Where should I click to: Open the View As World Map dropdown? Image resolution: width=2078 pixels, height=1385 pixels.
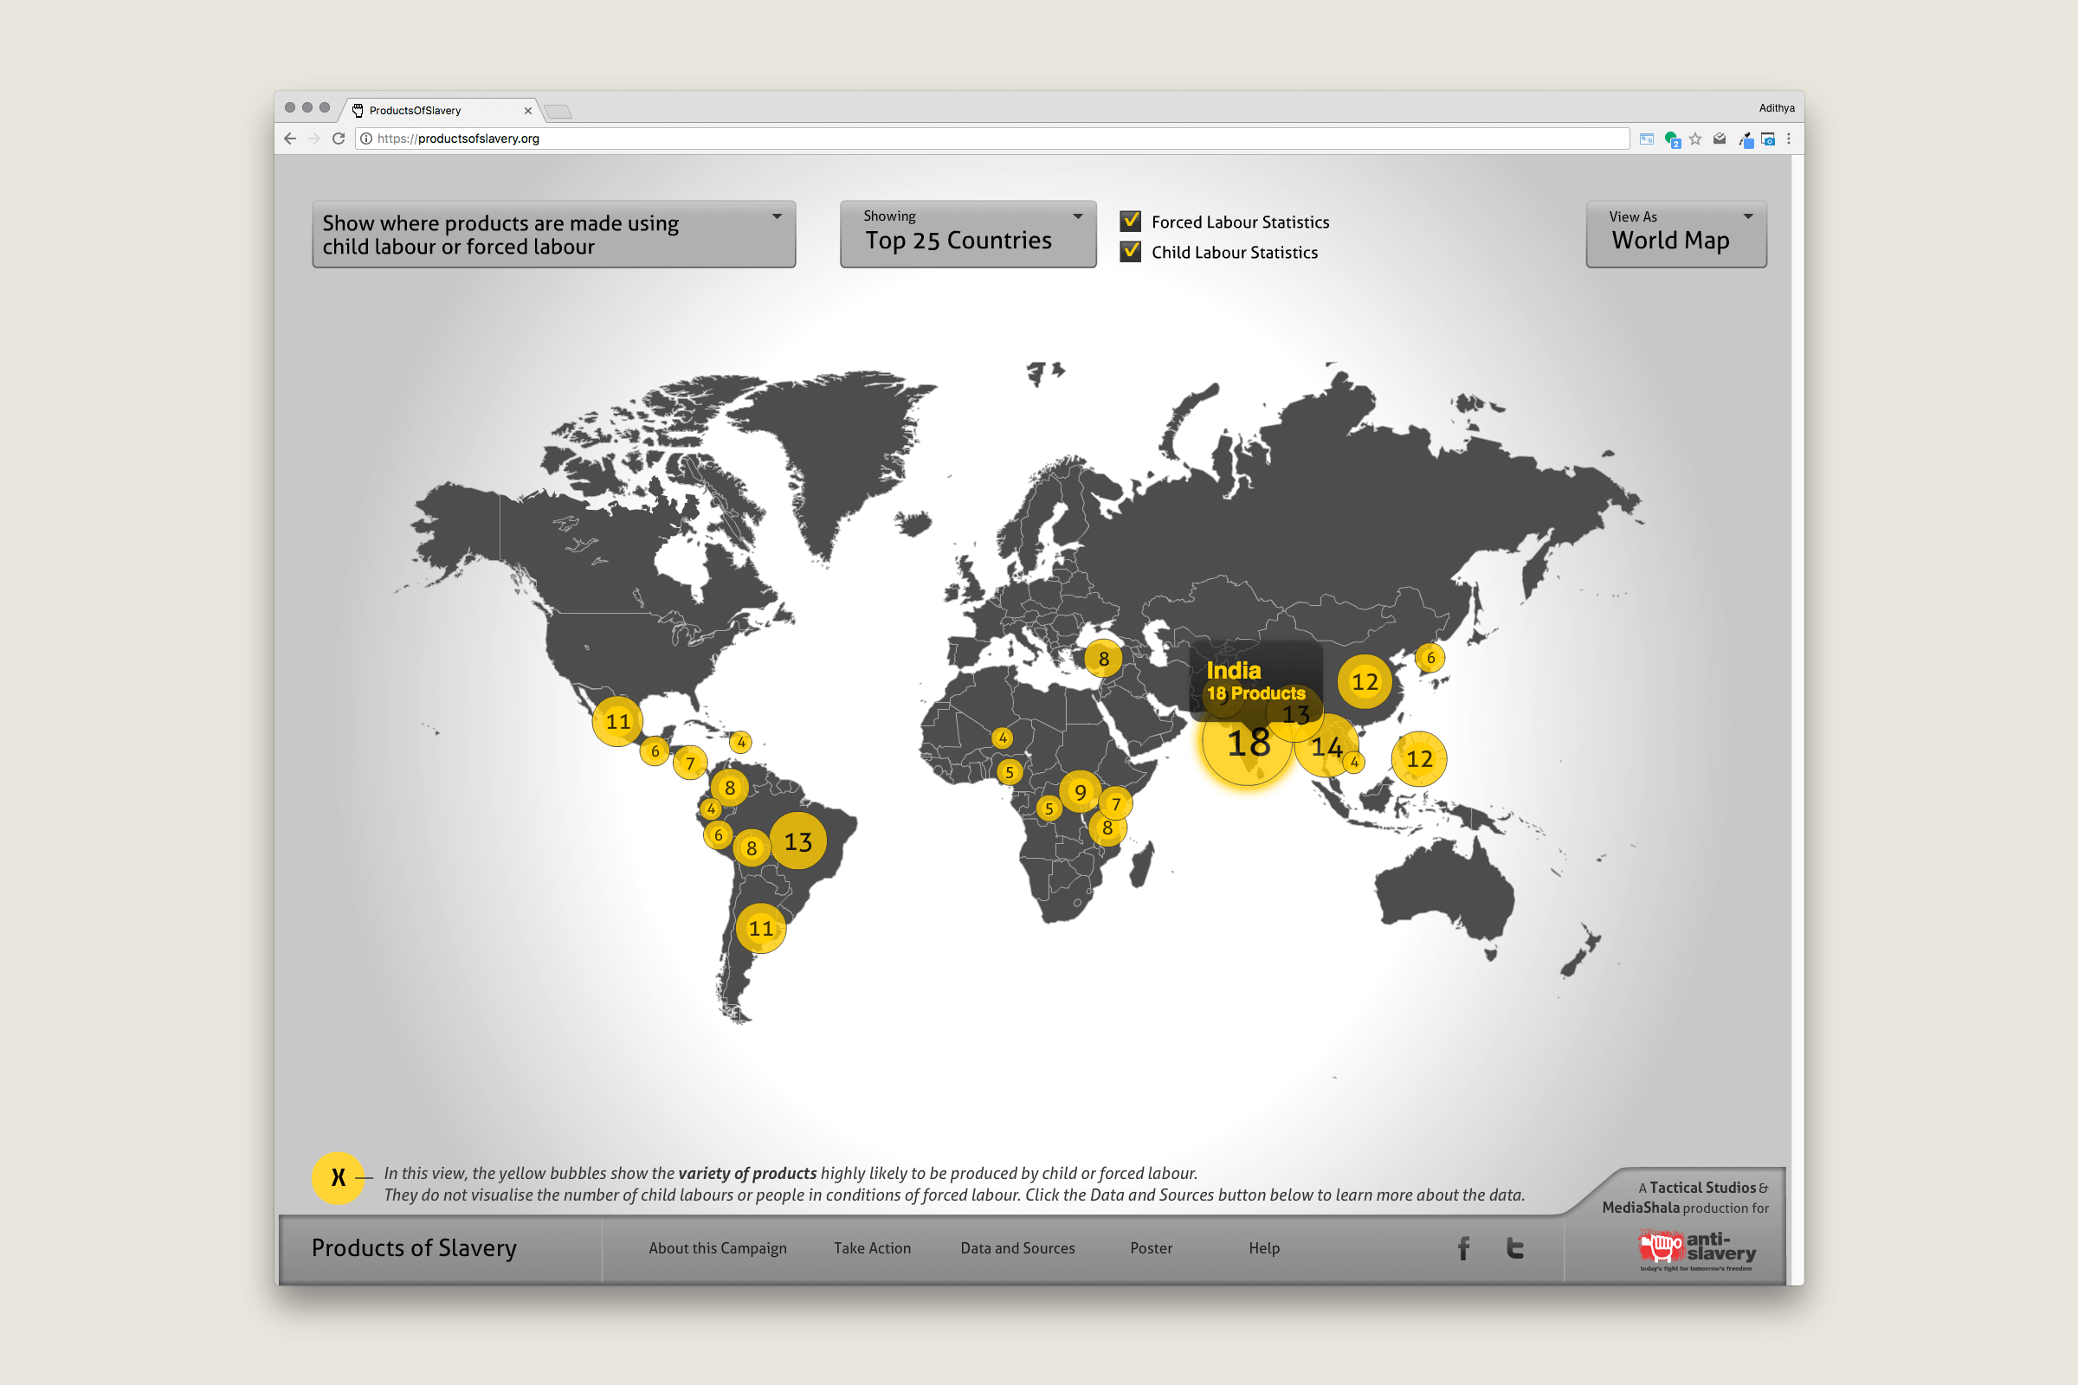1676,234
